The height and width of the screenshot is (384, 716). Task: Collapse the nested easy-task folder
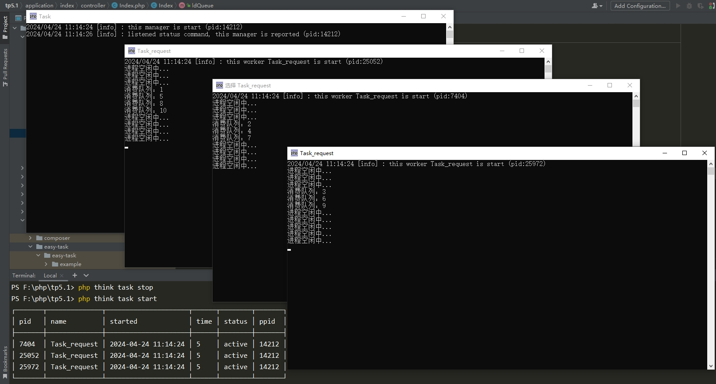pyautogui.click(x=38, y=255)
